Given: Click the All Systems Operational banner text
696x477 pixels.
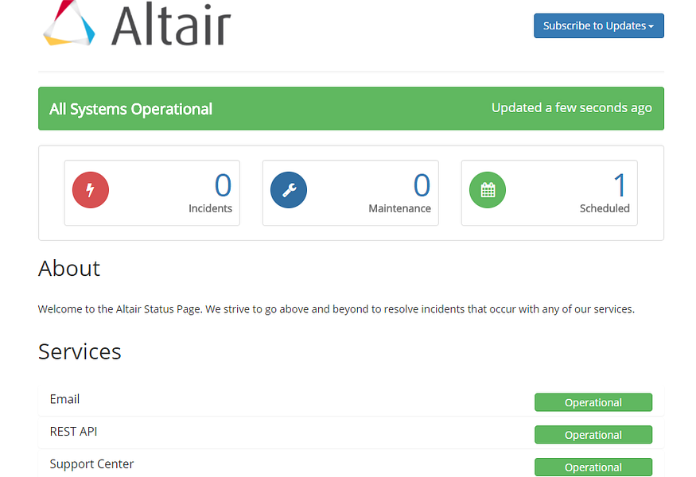Looking at the screenshot, I should click(x=131, y=109).
